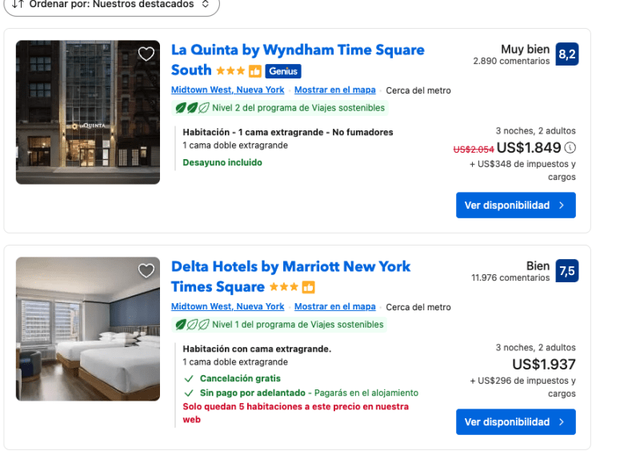This screenshot has width=640, height=455.
Task: Open Delta Hotels by Marriott title link
Action: (290, 267)
